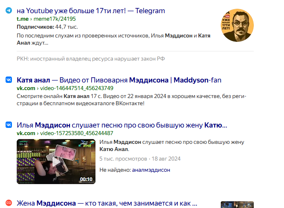Click the 'Подписчиков: 44,7 тыс.' text
The height and width of the screenshot is (208, 284).
[x=47, y=27]
